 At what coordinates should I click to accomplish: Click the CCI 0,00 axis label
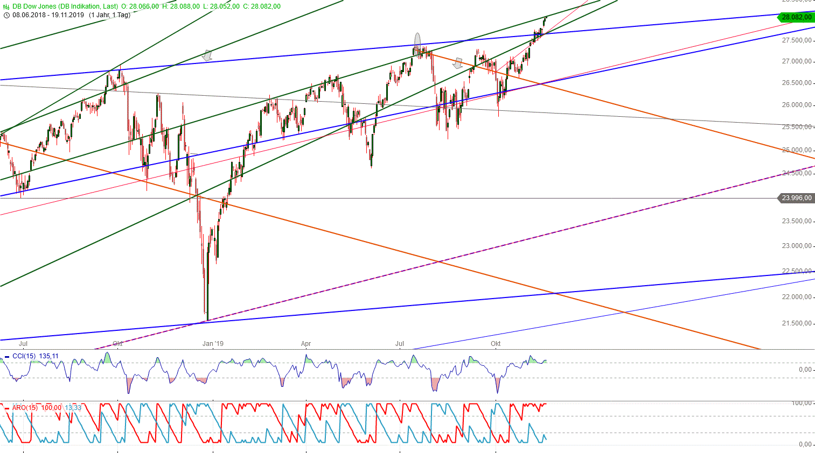coord(805,370)
